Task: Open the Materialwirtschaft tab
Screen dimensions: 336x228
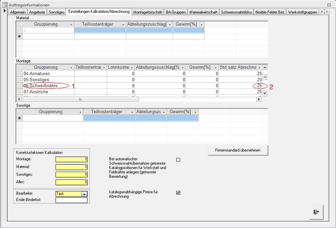Action: 200,12
